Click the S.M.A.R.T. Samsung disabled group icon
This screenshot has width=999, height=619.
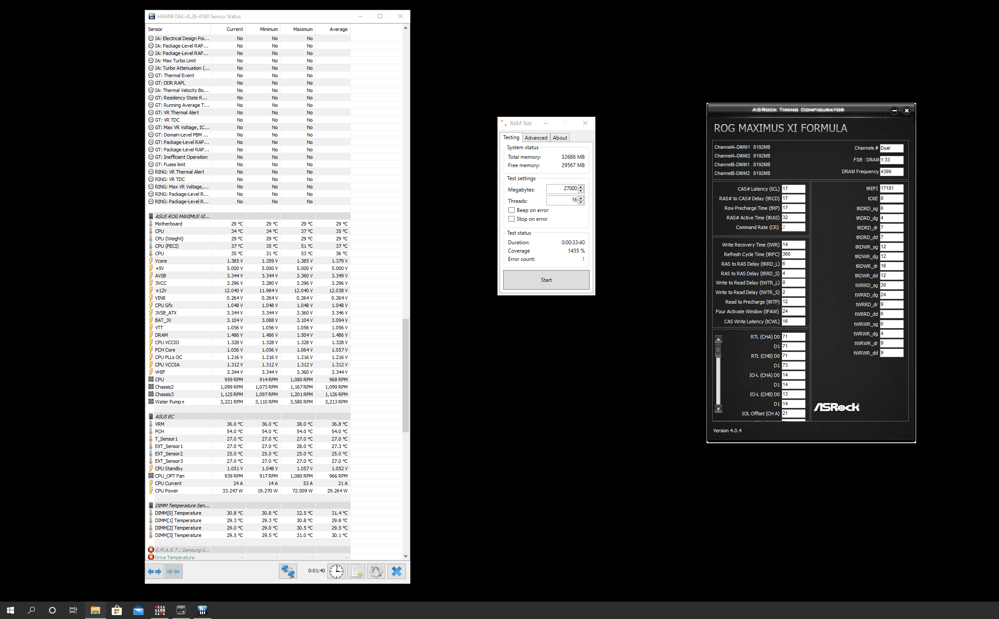click(x=151, y=550)
